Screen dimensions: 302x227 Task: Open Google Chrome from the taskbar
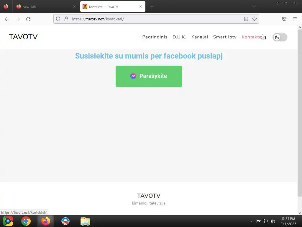[26, 221]
